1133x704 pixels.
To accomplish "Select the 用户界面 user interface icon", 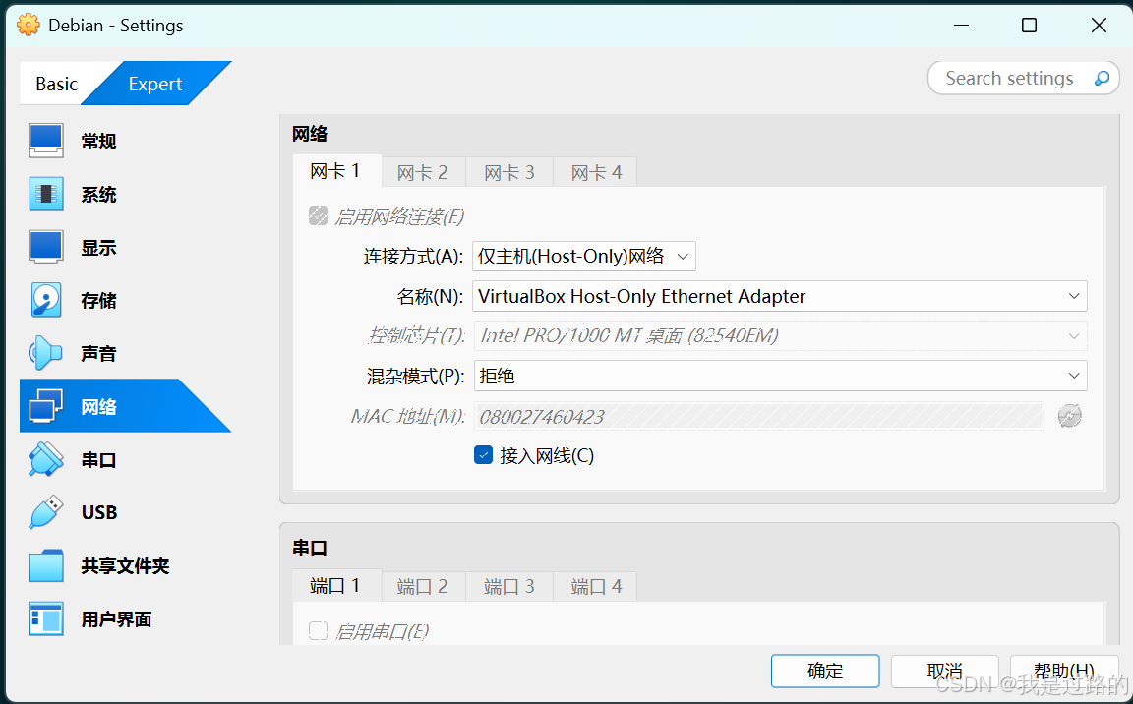I will pos(45,618).
